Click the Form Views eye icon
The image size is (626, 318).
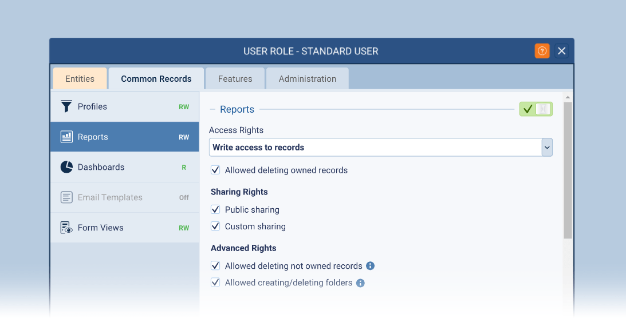coord(67,228)
